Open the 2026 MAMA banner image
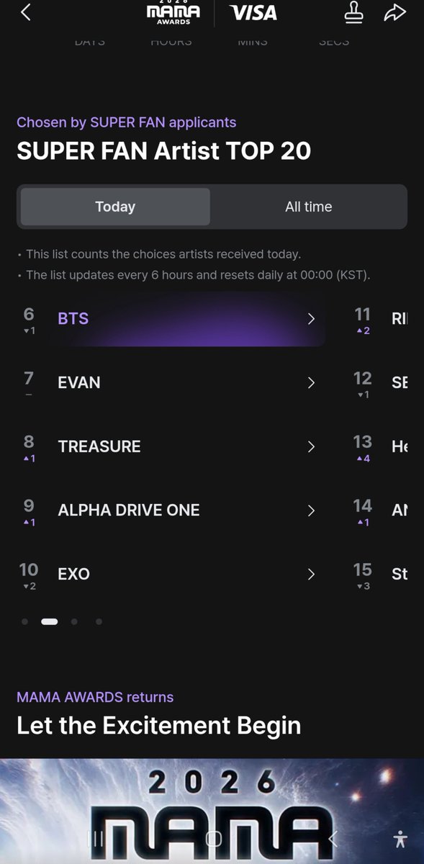The height and width of the screenshot is (864, 424). pyautogui.click(x=212, y=811)
